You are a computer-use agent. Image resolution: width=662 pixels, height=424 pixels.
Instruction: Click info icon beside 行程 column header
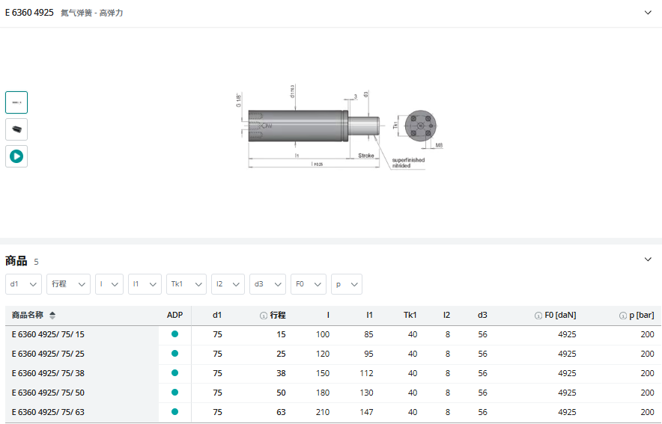tap(264, 316)
